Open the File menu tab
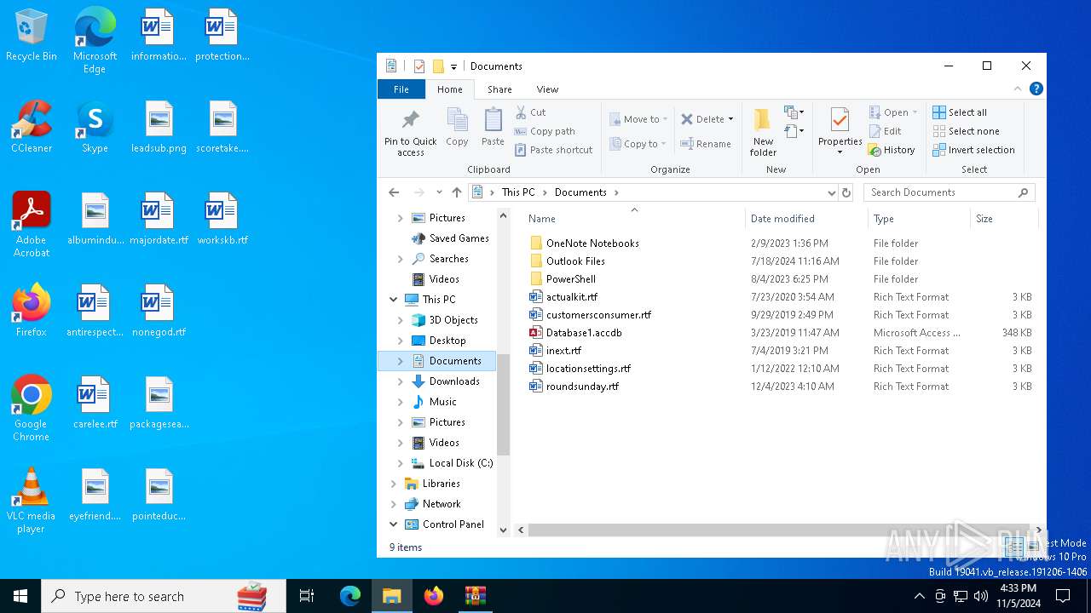 point(401,89)
